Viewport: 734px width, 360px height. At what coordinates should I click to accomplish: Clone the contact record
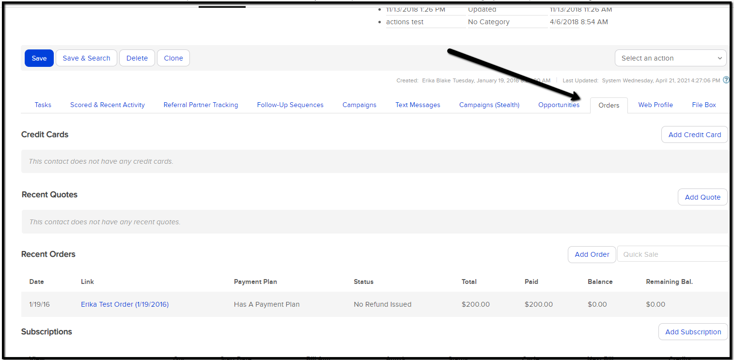point(173,58)
